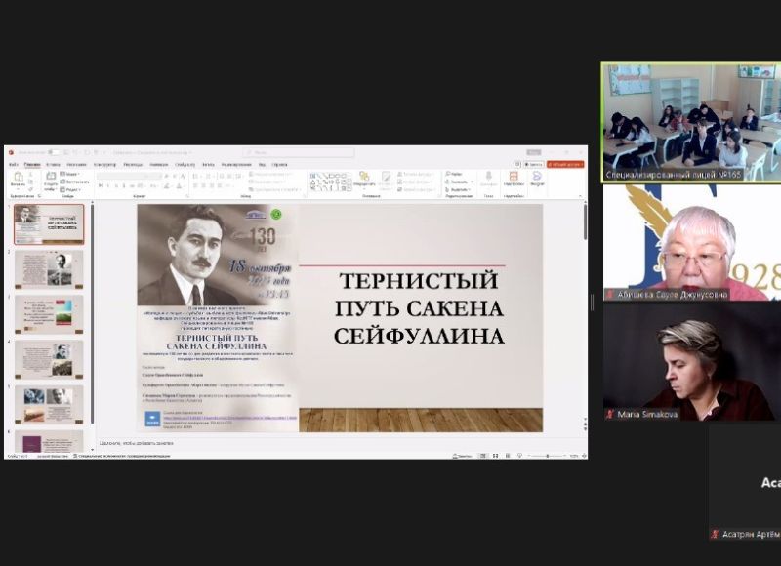The image size is (781, 566).
Task: Toggle normal view button in status bar
Action: pyautogui.click(x=482, y=456)
